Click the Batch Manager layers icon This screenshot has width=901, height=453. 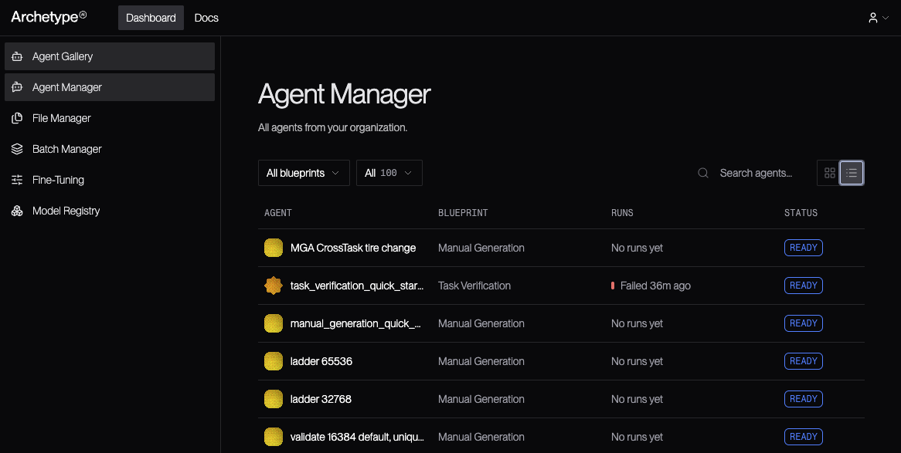(x=17, y=149)
